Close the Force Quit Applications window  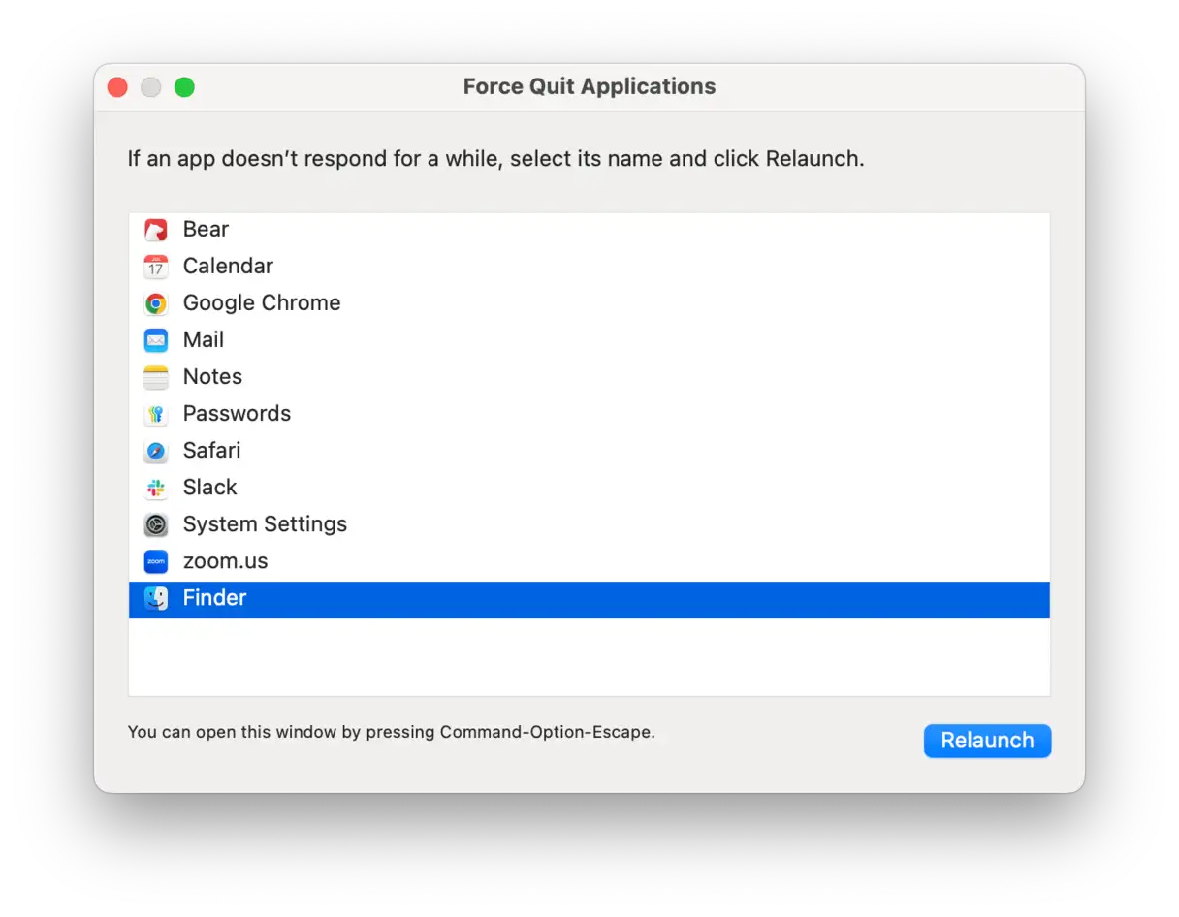click(x=117, y=87)
